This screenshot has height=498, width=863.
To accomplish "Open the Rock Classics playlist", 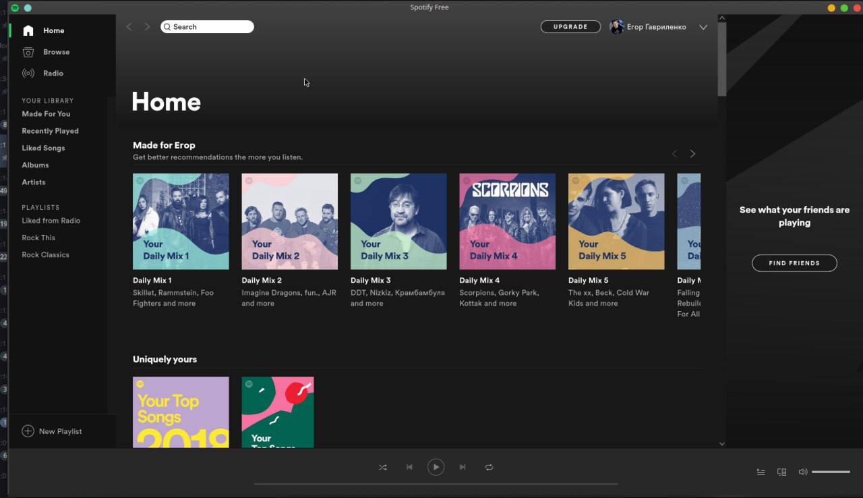I will pos(45,254).
